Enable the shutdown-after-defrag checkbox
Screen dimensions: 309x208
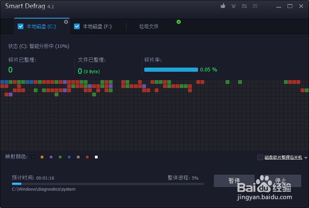point(260,157)
